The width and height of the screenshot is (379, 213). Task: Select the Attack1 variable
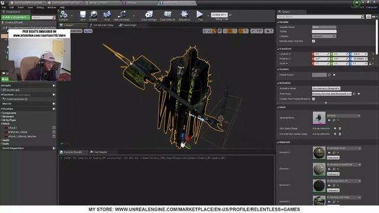pos(12,128)
